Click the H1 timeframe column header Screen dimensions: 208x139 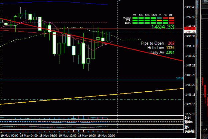click(x=160, y=15)
